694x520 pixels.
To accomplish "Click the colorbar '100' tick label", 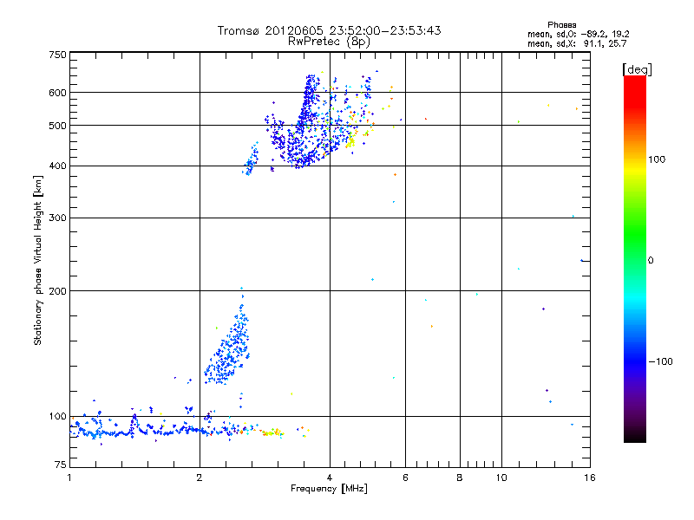I will 657,159.
